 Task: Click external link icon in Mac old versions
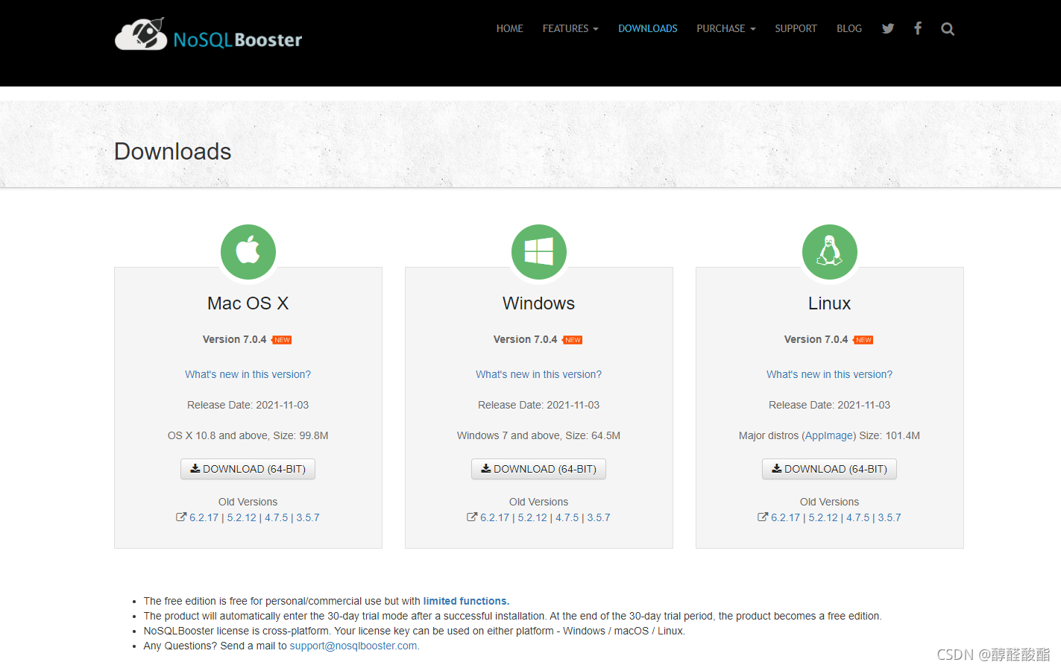pos(181,517)
